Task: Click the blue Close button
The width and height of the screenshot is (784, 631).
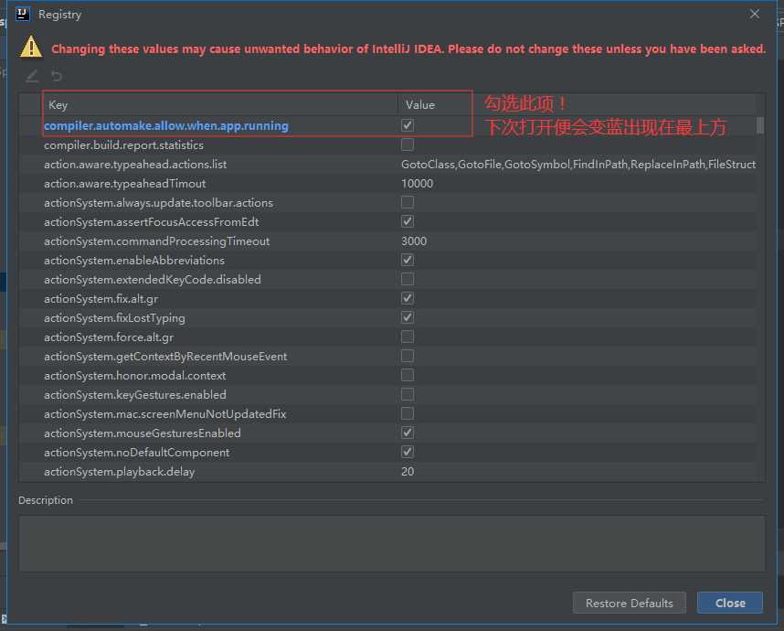Action: (730, 603)
